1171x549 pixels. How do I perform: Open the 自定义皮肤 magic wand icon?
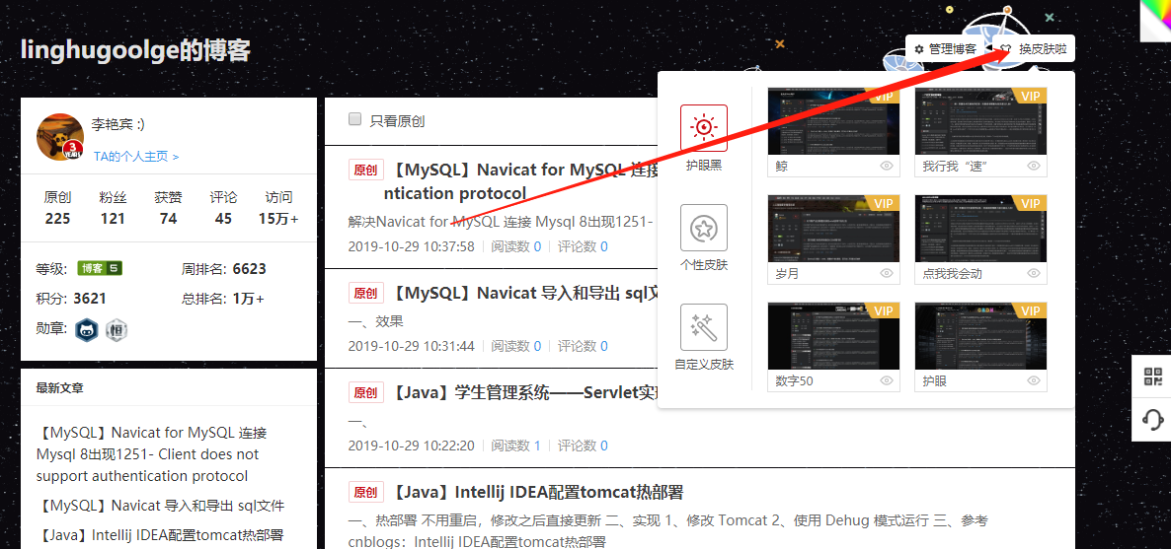click(x=704, y=326)
